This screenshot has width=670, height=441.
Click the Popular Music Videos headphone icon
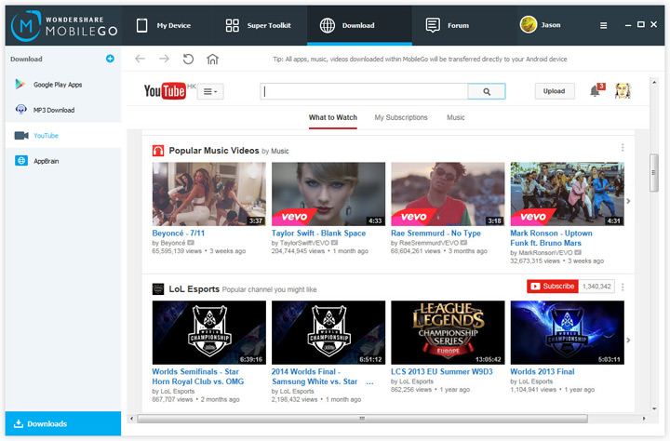pos(158,151)
